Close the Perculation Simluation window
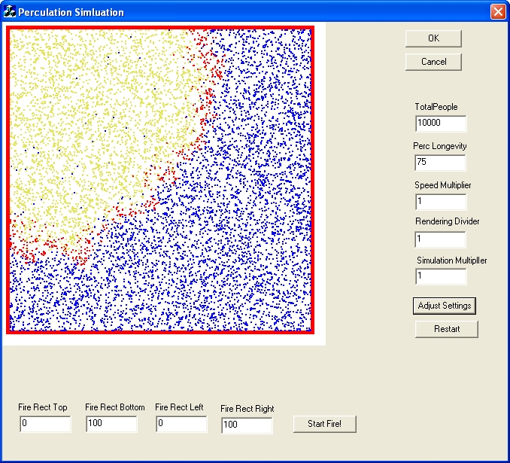 (497, 12)
